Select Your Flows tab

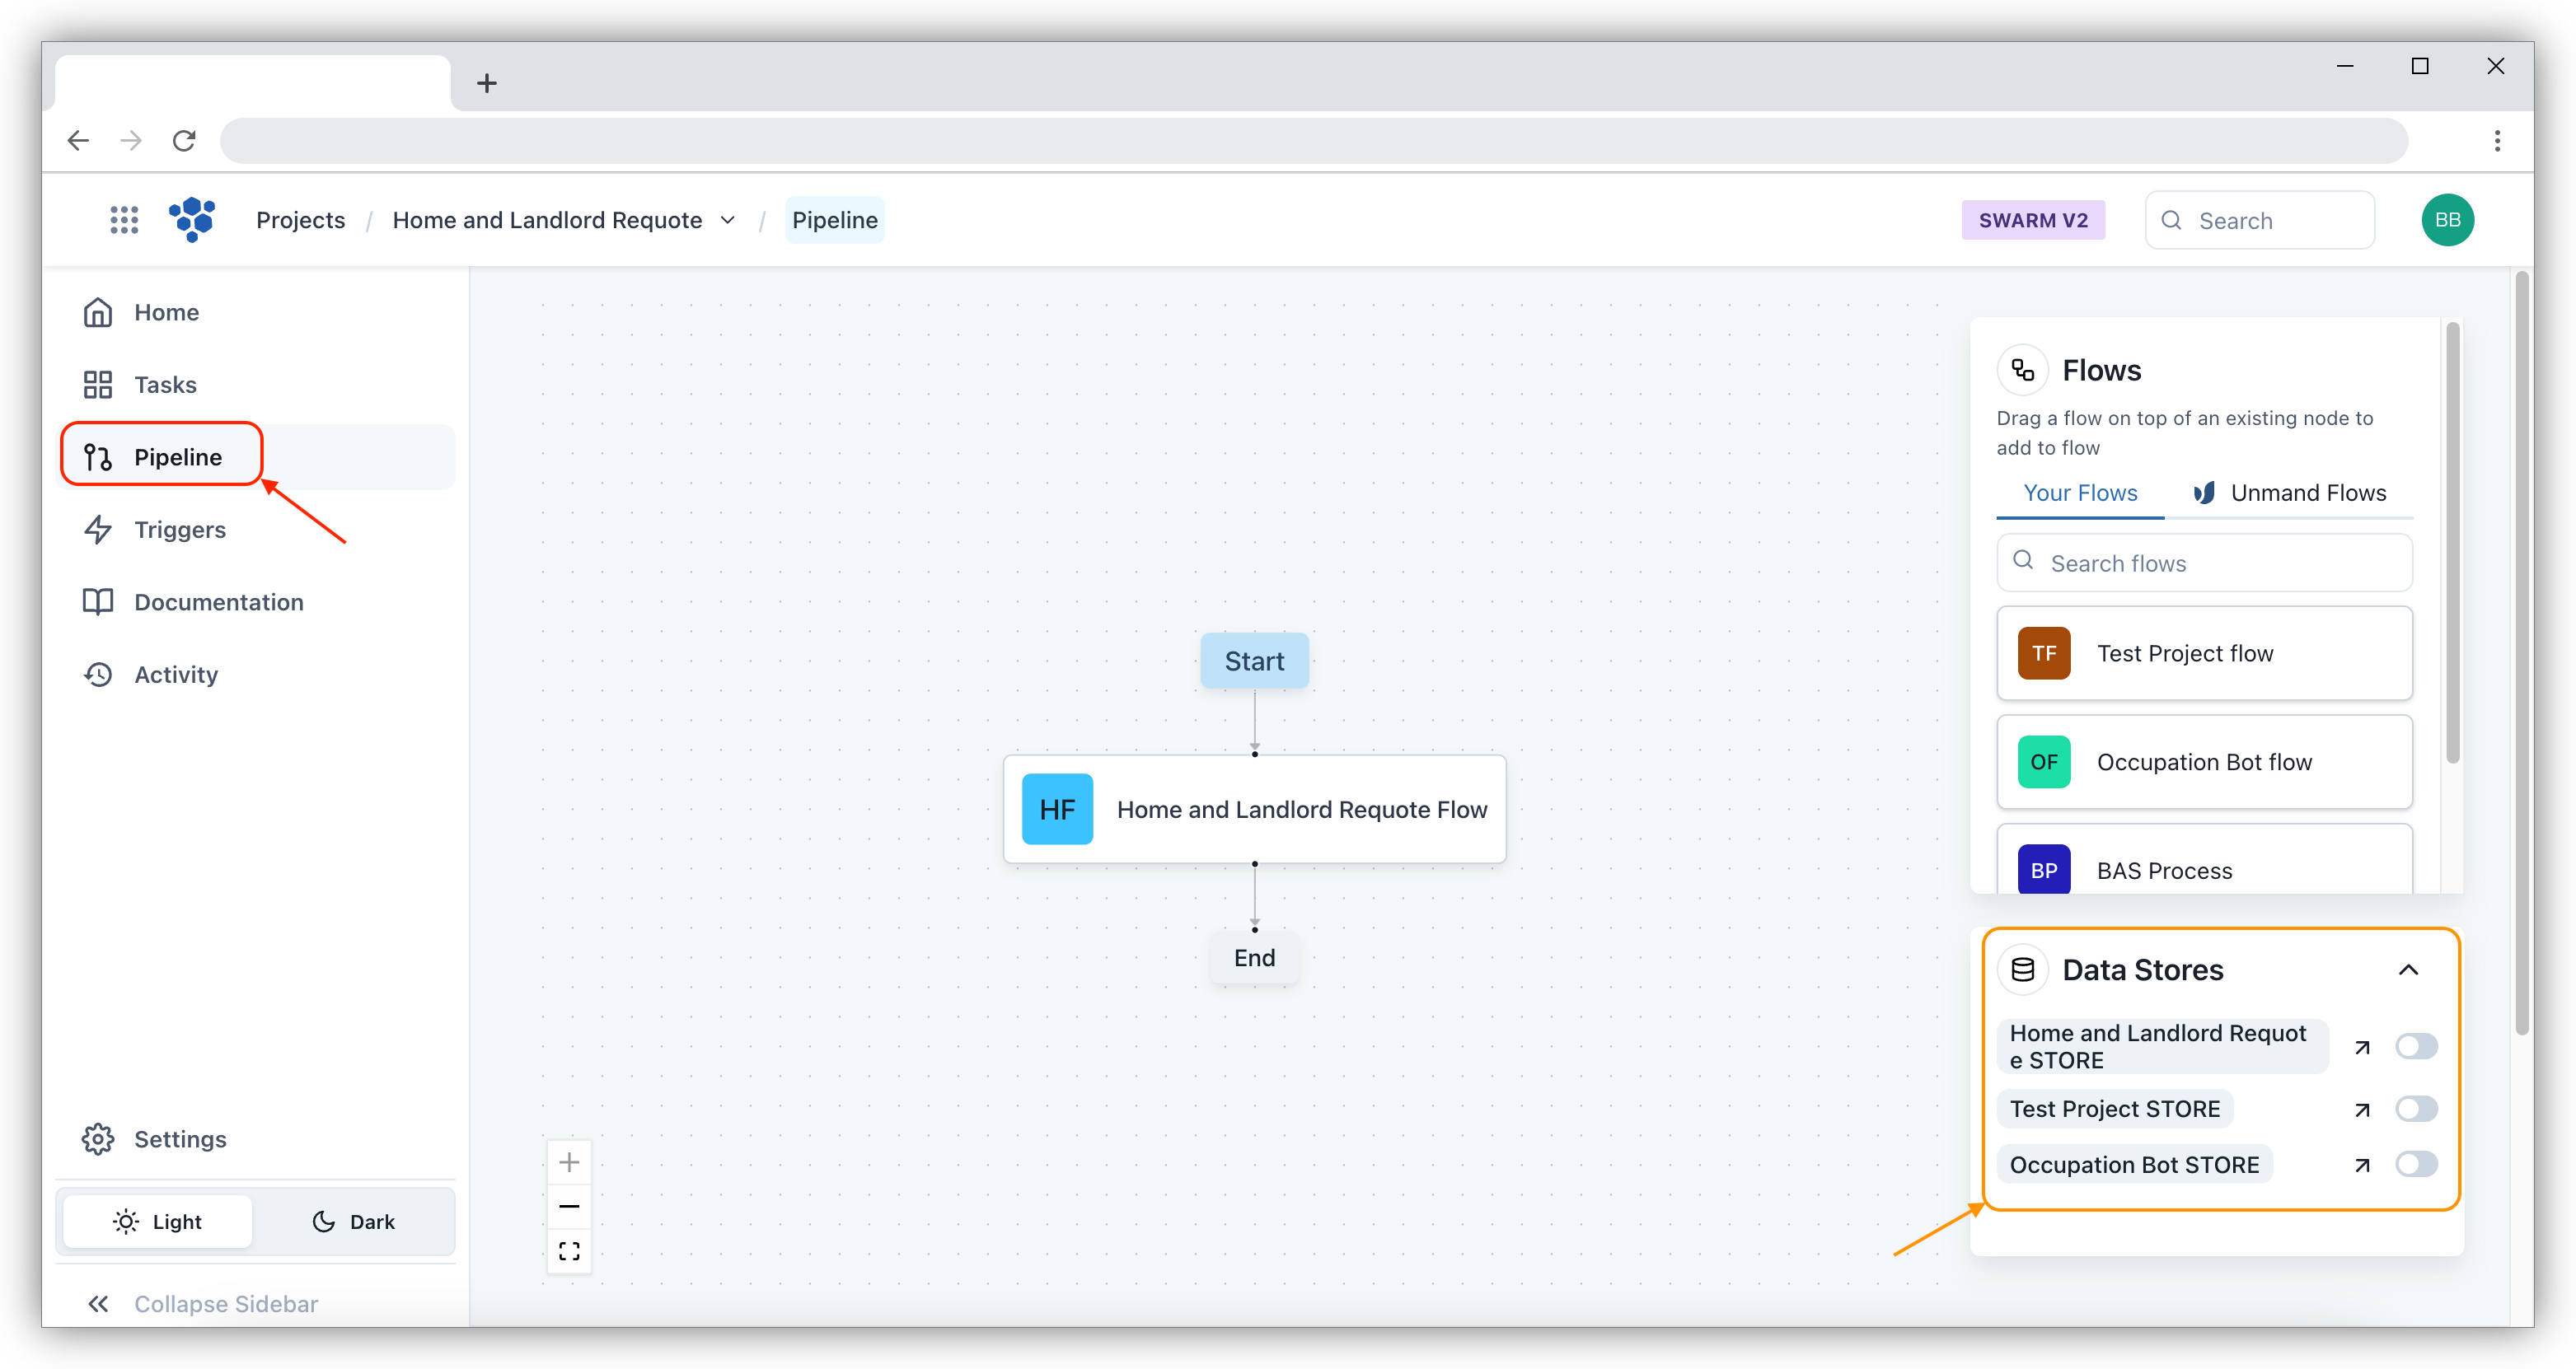[x=2080, y=492]
